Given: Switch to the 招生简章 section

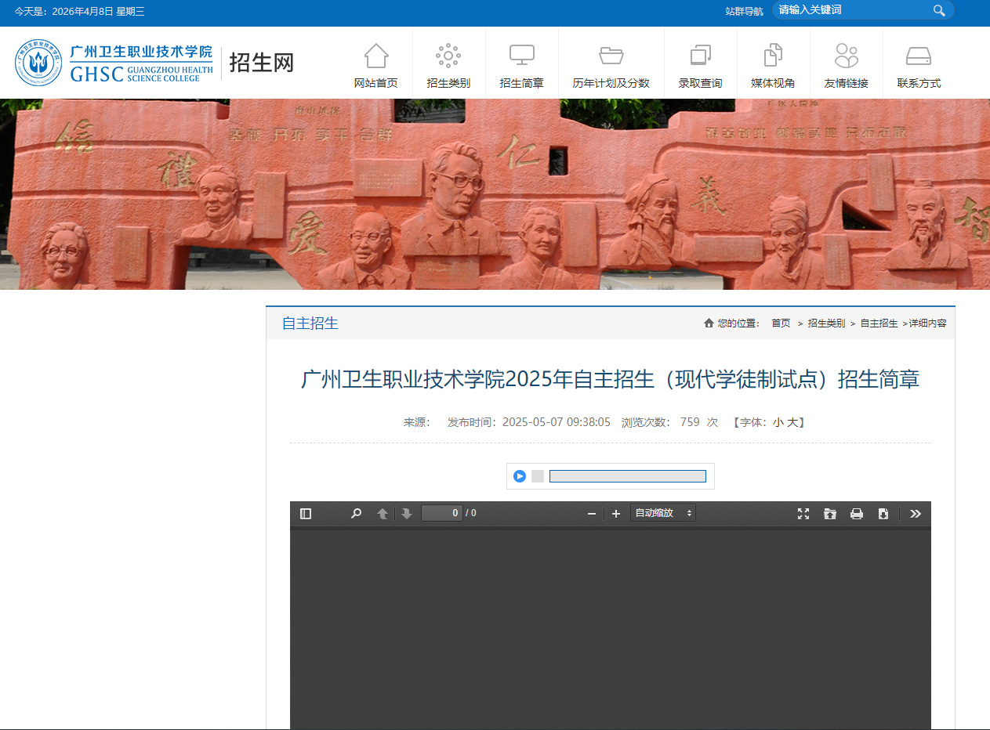Looking at the screenshot, I should 522,63.
